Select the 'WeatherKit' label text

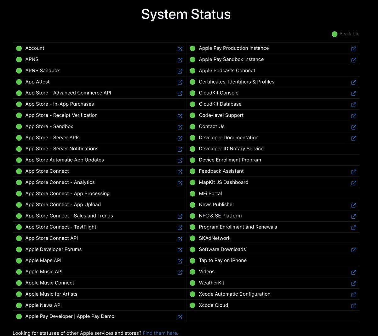click(211, 283)
